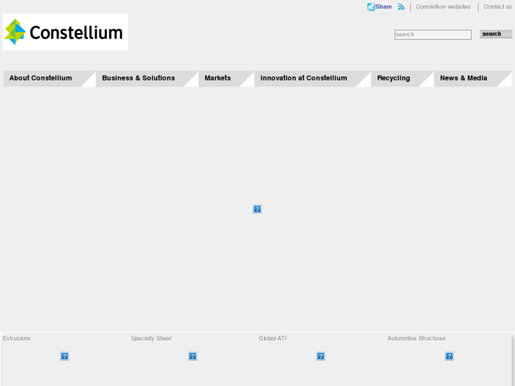
Task: Go to the News & Media tab
Action: [x=464, y=79]
